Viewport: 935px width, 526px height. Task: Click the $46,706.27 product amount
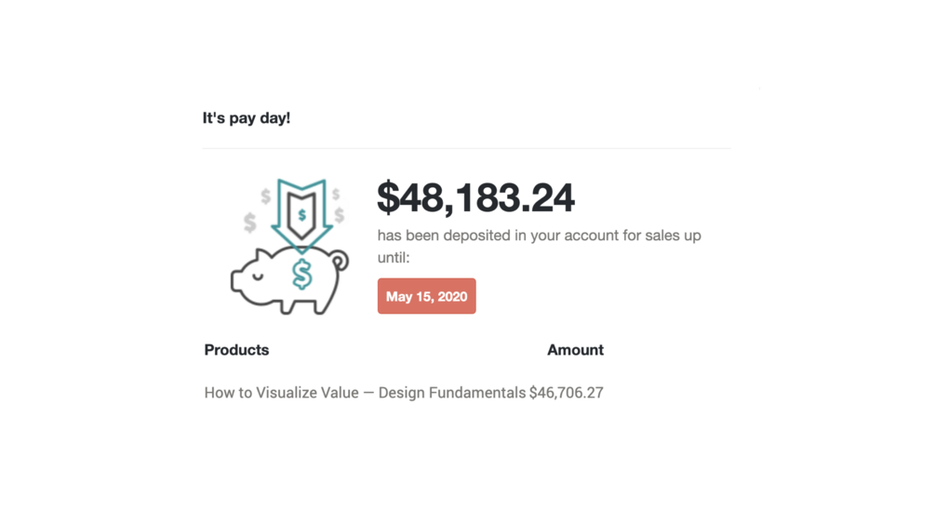[566, 393]
